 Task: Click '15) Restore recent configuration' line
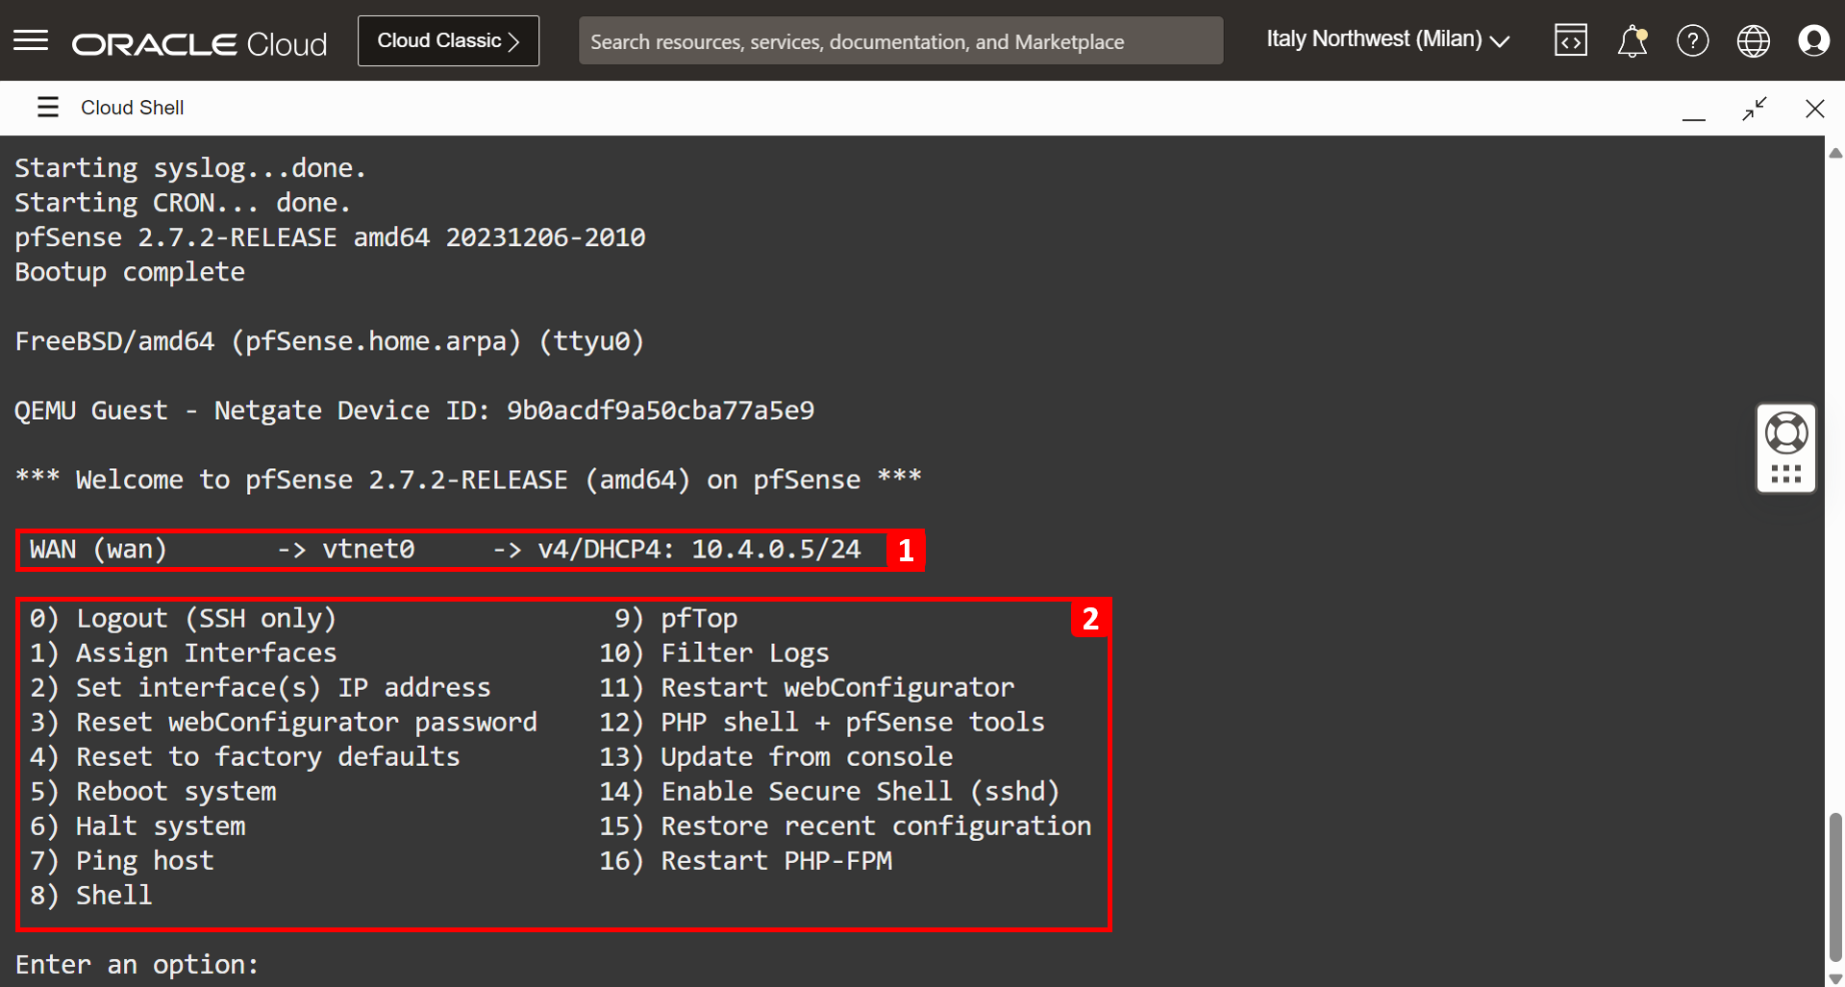pyautogui.click(x=845, y=826)
